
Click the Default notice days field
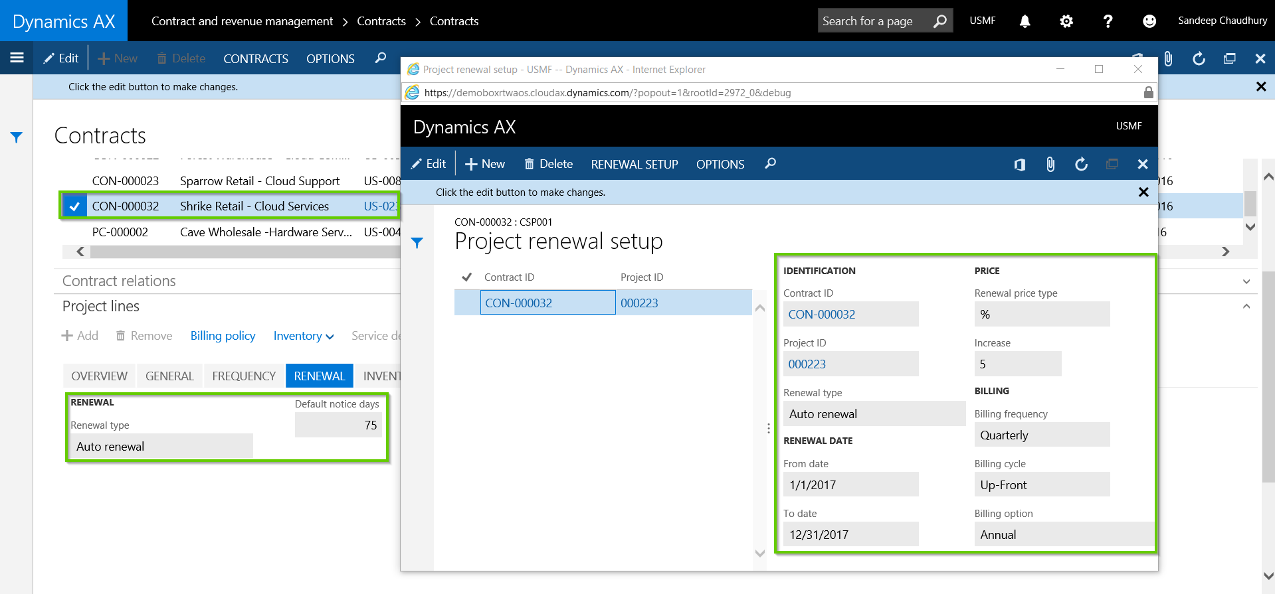tap(338, 425)
